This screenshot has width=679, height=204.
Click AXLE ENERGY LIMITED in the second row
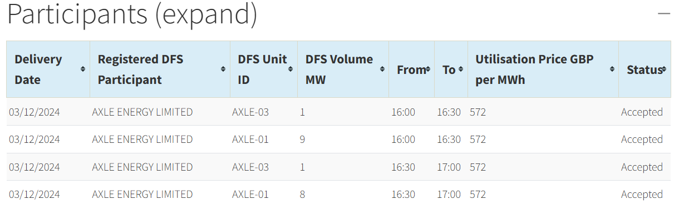tap(142, 139)
